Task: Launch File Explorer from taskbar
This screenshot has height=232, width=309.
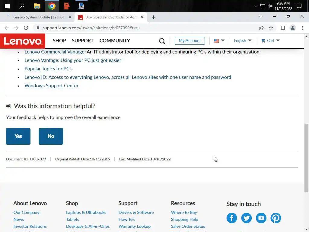Action: (x=37, y=6)
